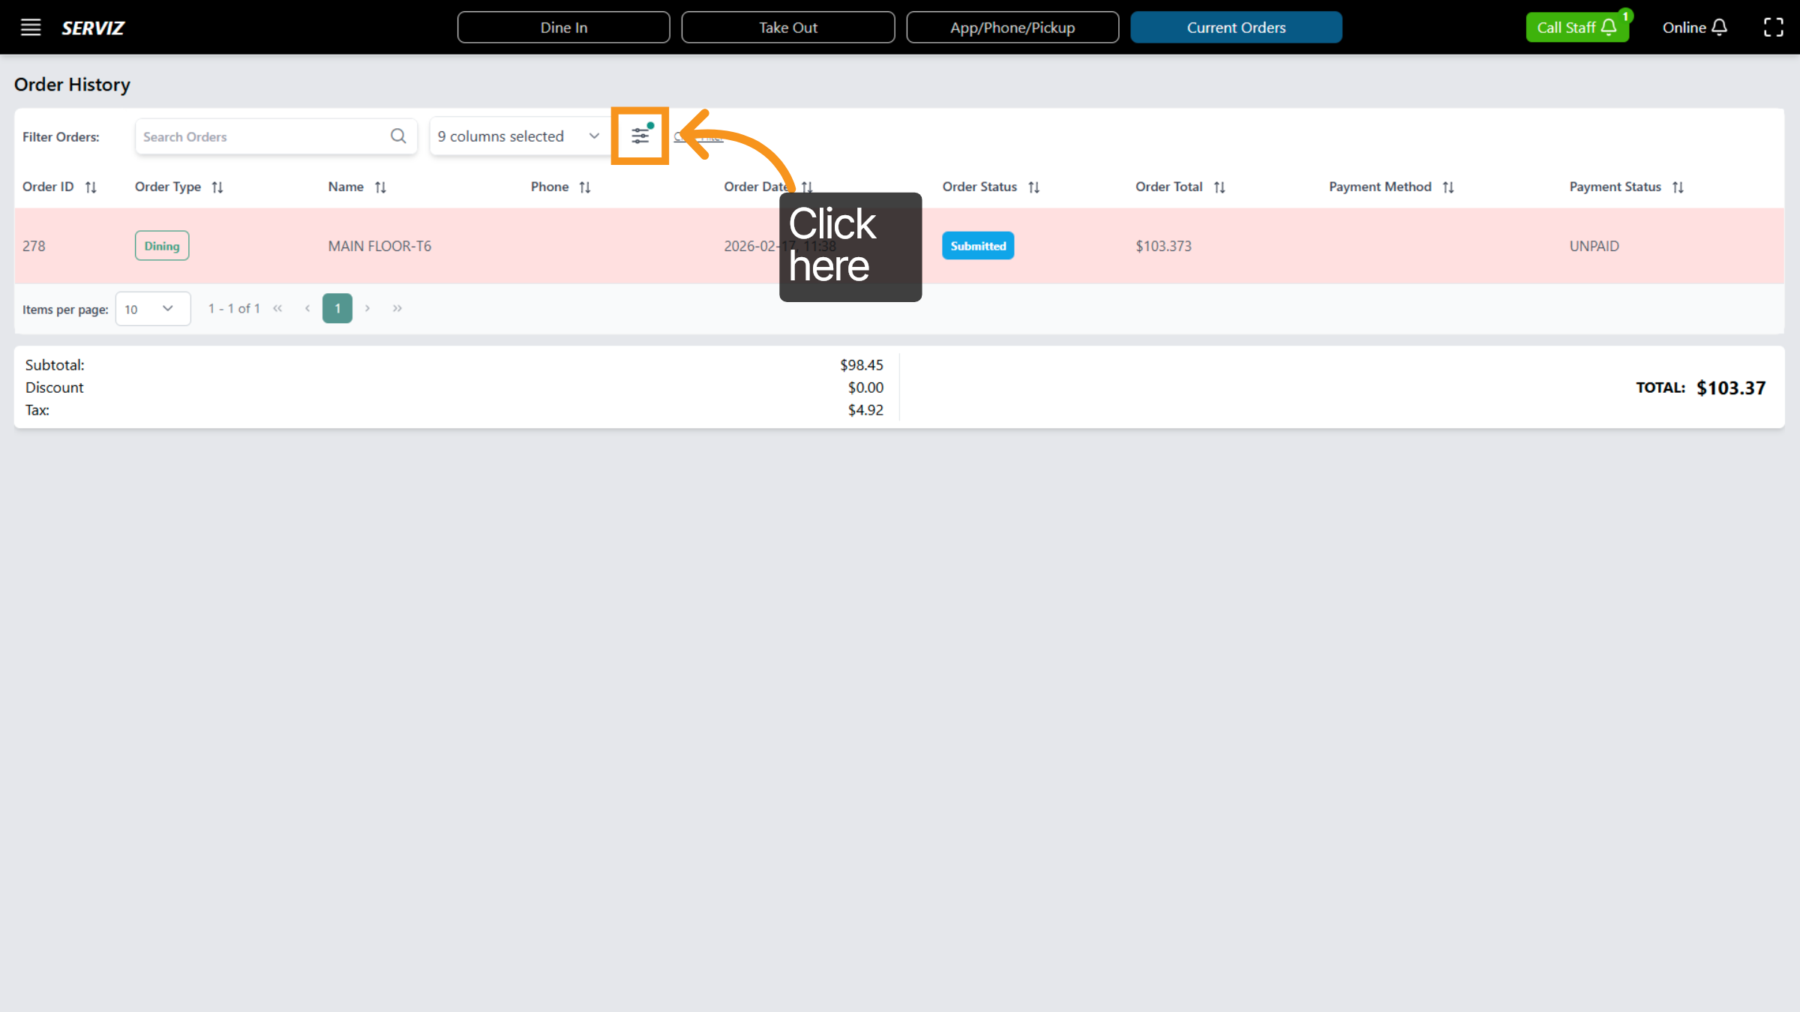The height and width of the screenshot is (1012, 1800).
Task: Click the Submitted status badge on order 278
Action: pyautogui.click(x=977, y=245)
